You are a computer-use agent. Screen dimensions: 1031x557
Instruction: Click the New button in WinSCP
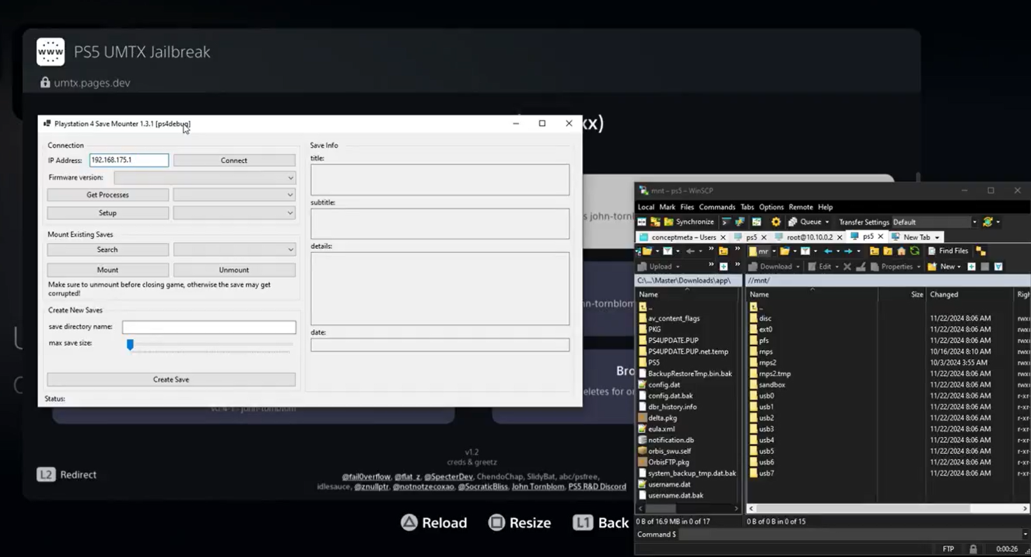tap(942, 266)
